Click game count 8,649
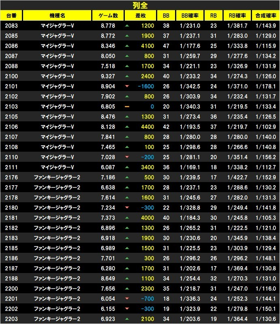Viewport: 280px width, 324px height. [108, 278]
